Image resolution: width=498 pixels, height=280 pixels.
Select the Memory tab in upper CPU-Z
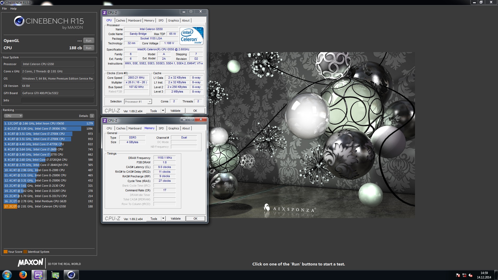coord(149,20)
